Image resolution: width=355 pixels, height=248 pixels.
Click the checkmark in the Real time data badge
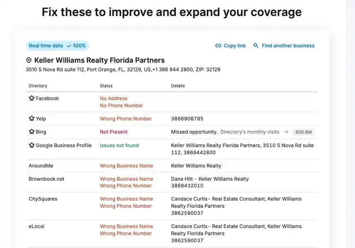pyautogui.click(x=69, y=46)
